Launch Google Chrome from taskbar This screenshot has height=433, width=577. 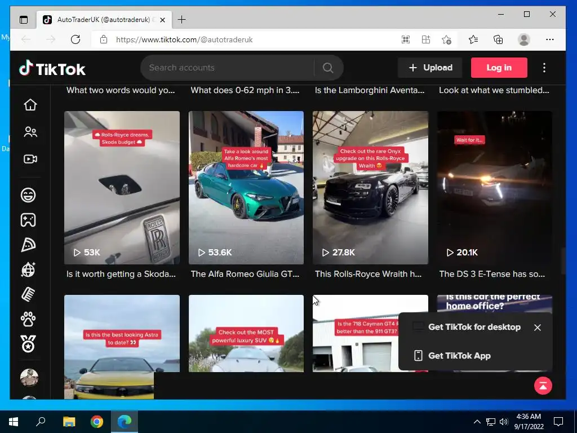click(x=97, y=422)
